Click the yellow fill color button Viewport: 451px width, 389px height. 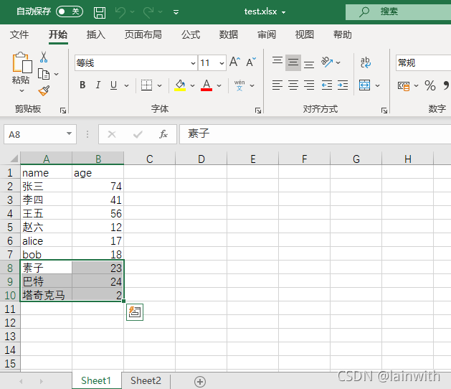point(180,85)
